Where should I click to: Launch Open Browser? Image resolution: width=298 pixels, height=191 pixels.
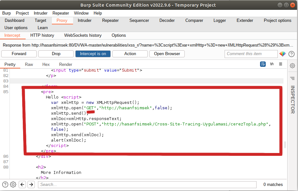pyautogui.click(x=167, y=54)
